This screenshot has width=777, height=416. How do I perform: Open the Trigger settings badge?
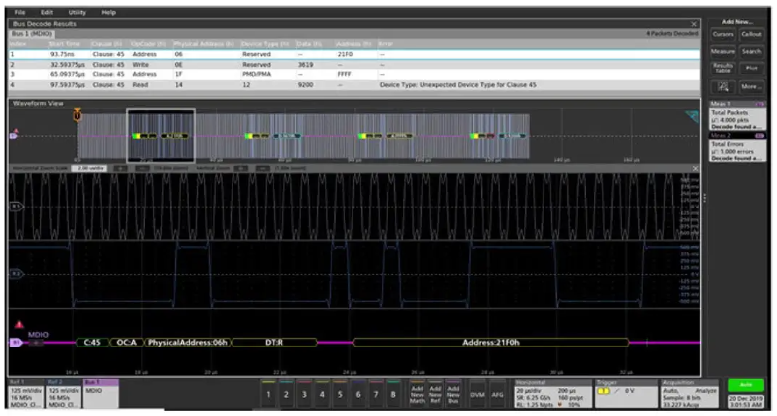[626, 394]
